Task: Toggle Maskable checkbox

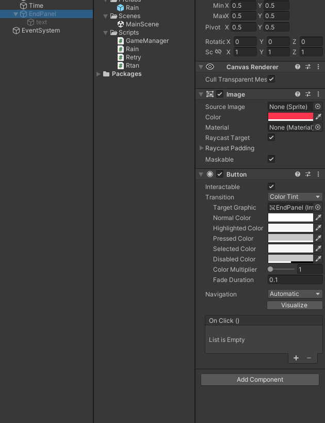Action: click(271, 159)
